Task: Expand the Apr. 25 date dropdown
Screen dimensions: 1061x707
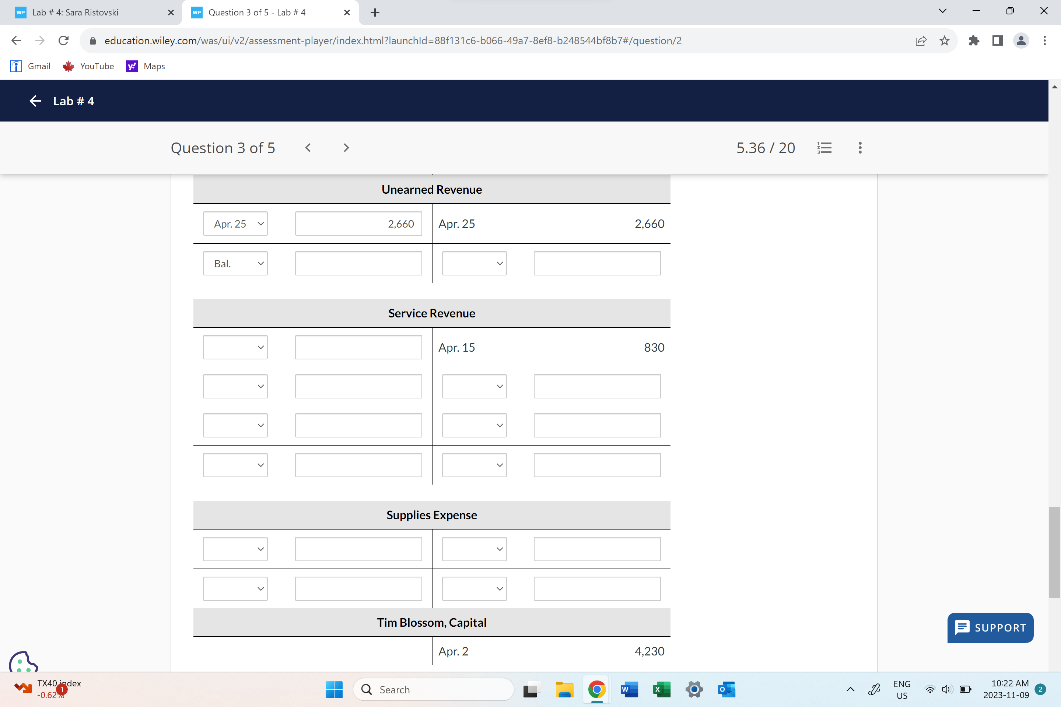Action: click(235, 224)
